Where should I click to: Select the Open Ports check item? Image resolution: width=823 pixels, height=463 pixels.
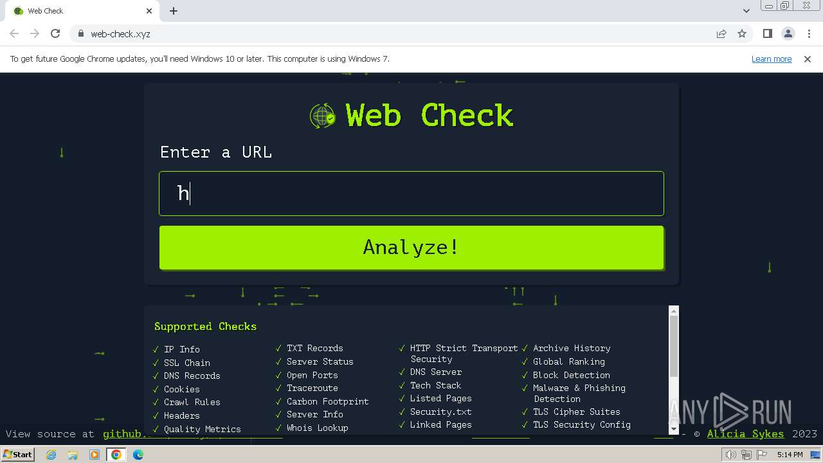pos(312,375)
